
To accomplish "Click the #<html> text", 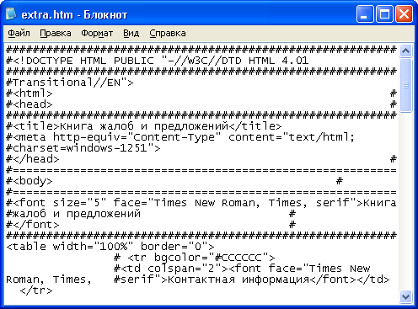I will coord(29,93).
